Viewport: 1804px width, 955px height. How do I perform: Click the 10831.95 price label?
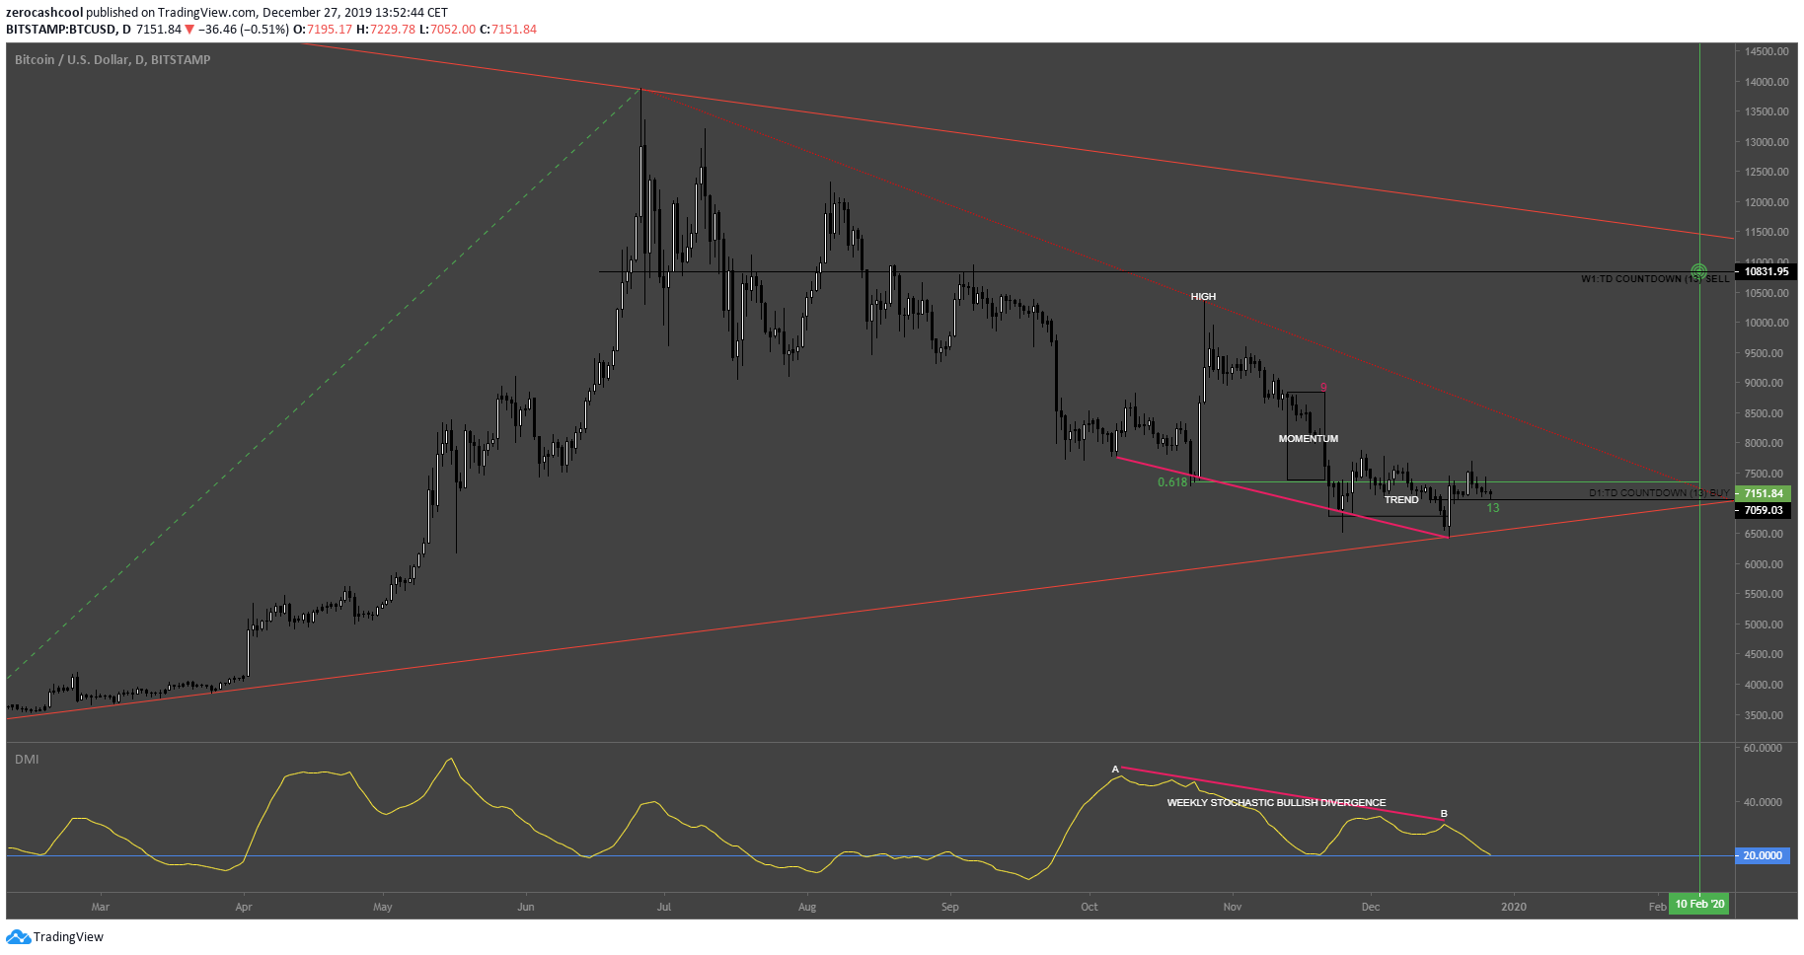pos(1765,271)
